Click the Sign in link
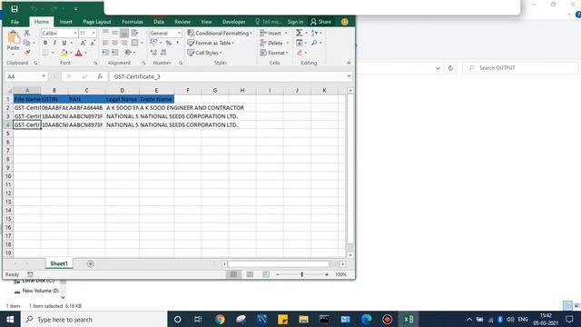Screen dimensions: 581x327 [x=295, y=22]
